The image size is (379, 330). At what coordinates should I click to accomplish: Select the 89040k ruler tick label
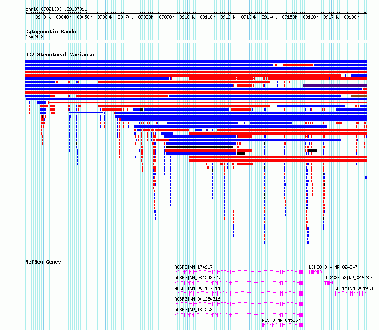pyautogui.click(x=63, y=17)
